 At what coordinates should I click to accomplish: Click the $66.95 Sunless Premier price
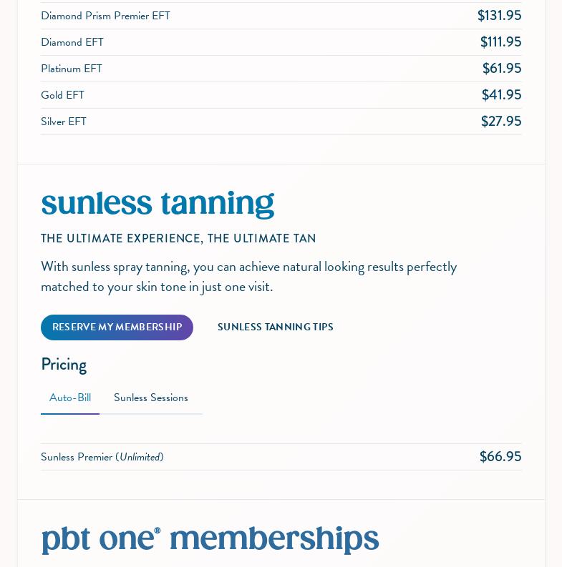click(x=500, y=457)
